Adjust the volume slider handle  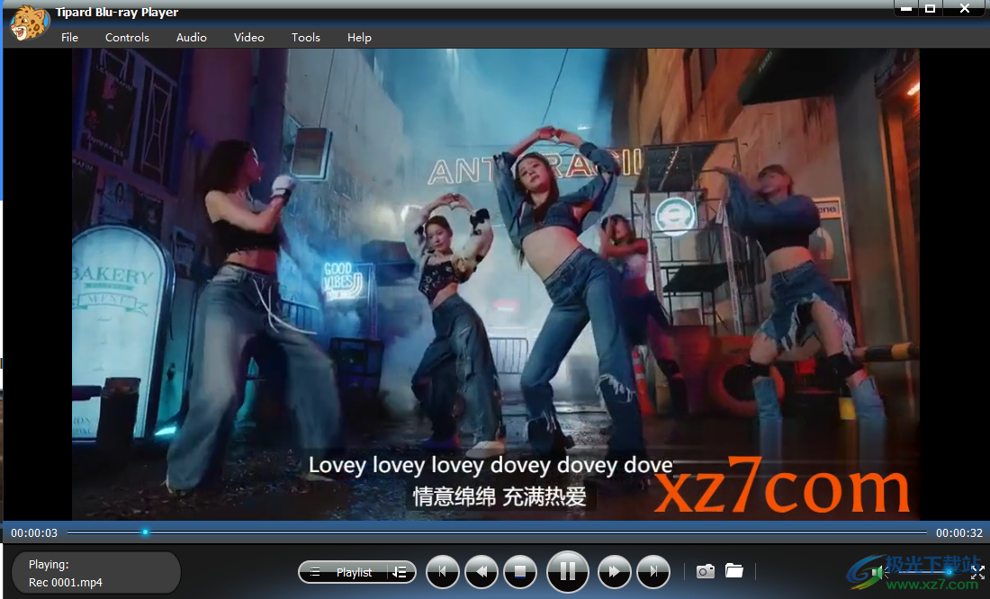[x=949, y=572]
